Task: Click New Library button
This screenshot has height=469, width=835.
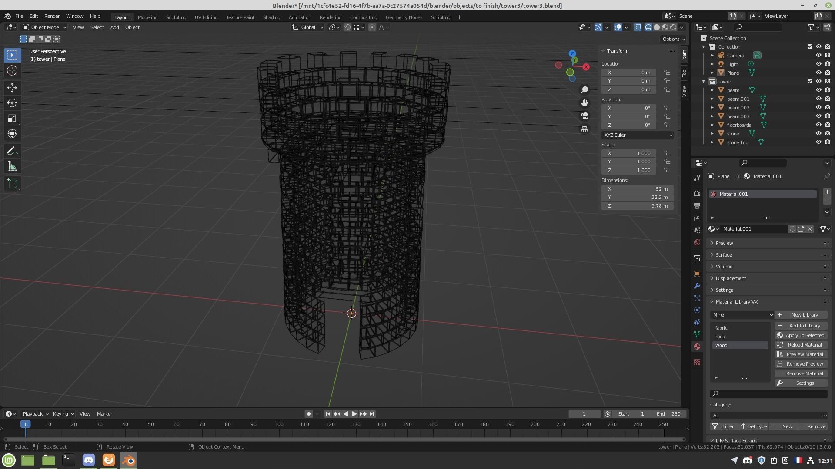Action: pyautogui.click(x=801, y=315)
